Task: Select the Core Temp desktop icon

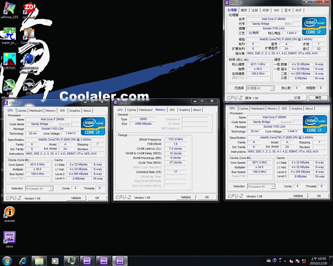Action: coord(29,36)
